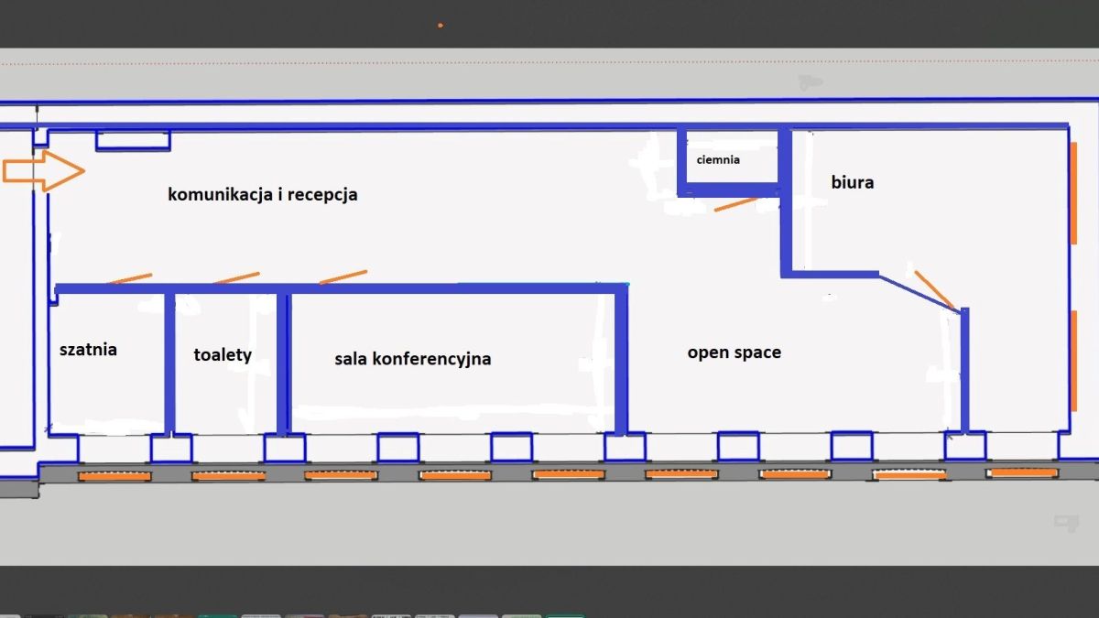
Task: Click the orange door below ciemnia room
Action: [x=736, y=204]
